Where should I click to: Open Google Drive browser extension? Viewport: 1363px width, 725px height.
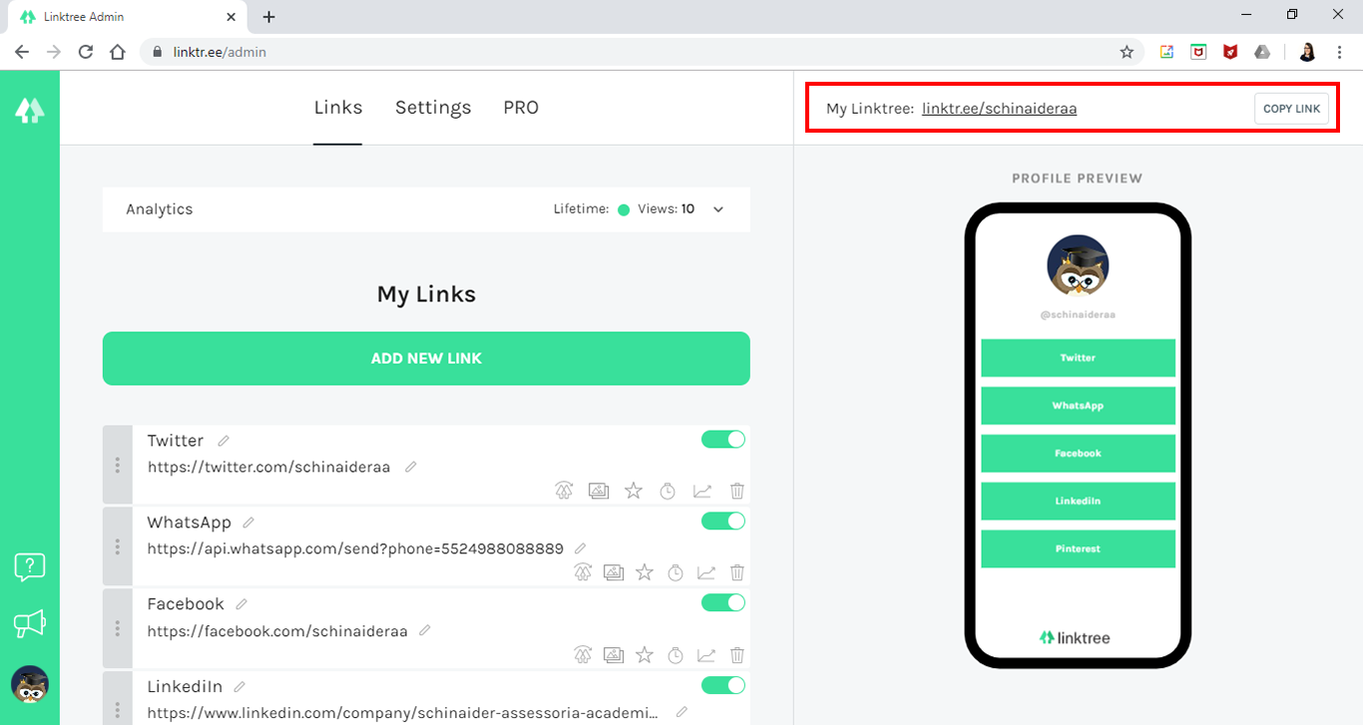[x=1262, y=52]
